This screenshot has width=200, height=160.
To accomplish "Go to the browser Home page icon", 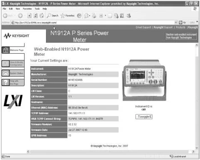I will pyautogui.click(x=42, y=16).
